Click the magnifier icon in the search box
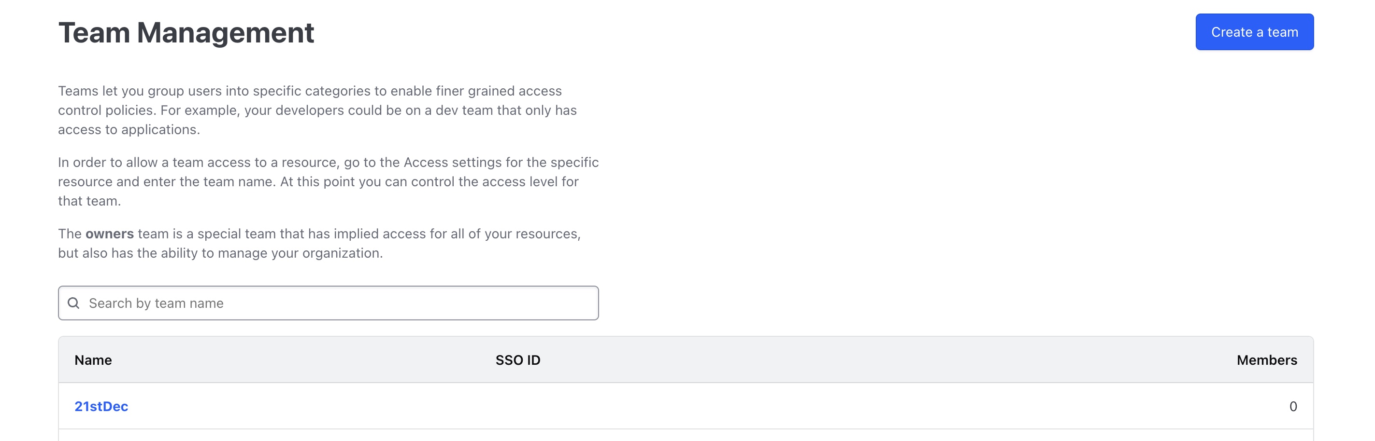Screen dimensions: 1375x441 pyautogui.click(x=73, y=303)
